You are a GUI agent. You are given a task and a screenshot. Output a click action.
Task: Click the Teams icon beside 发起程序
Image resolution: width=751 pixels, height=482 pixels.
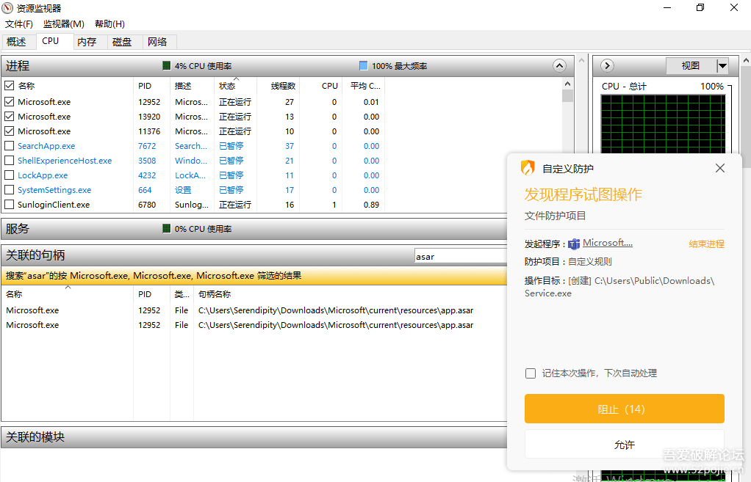[x=574, y=244]
